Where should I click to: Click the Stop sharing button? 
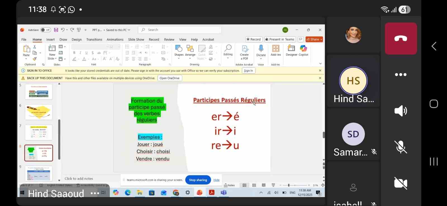pyautogui.click(x=198, y=180)
